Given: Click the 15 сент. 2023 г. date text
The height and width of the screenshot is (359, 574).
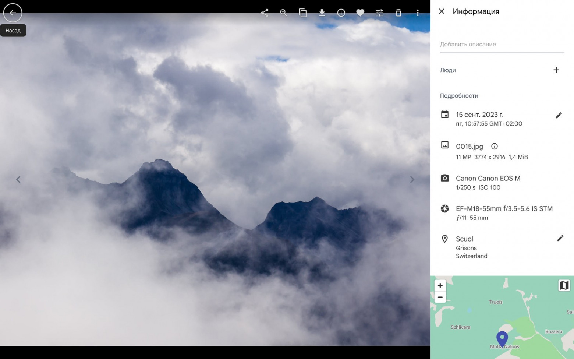Looking at the screenshot, I should [x=480, y=115].
